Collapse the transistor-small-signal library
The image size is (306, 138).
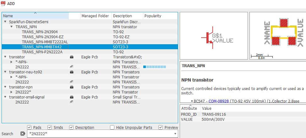click(x=5, y=97)
